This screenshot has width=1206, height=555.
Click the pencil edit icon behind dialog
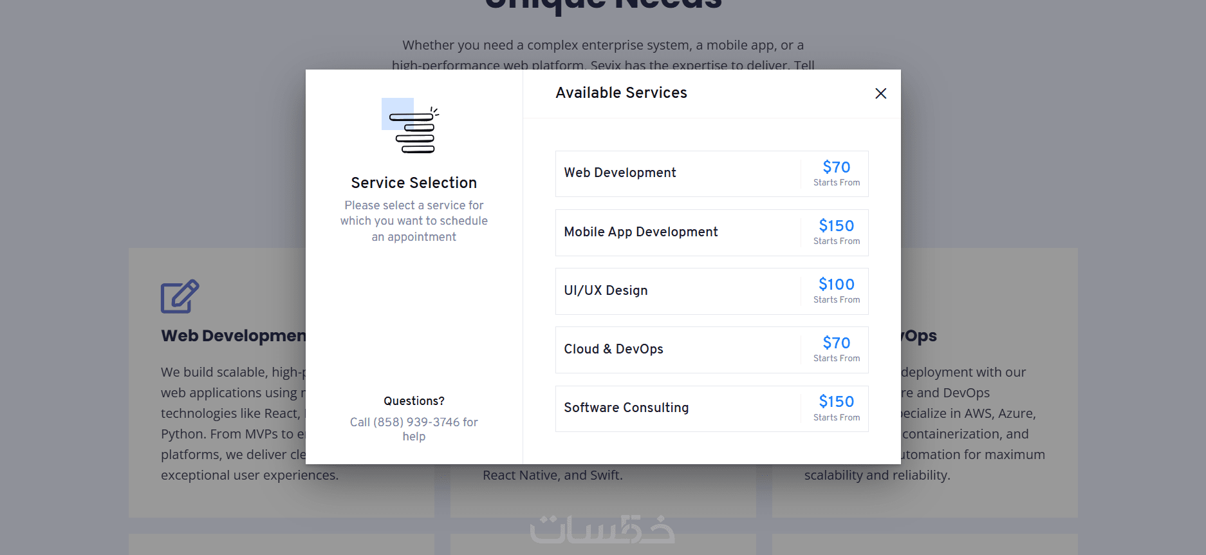[x=180, y=296]
